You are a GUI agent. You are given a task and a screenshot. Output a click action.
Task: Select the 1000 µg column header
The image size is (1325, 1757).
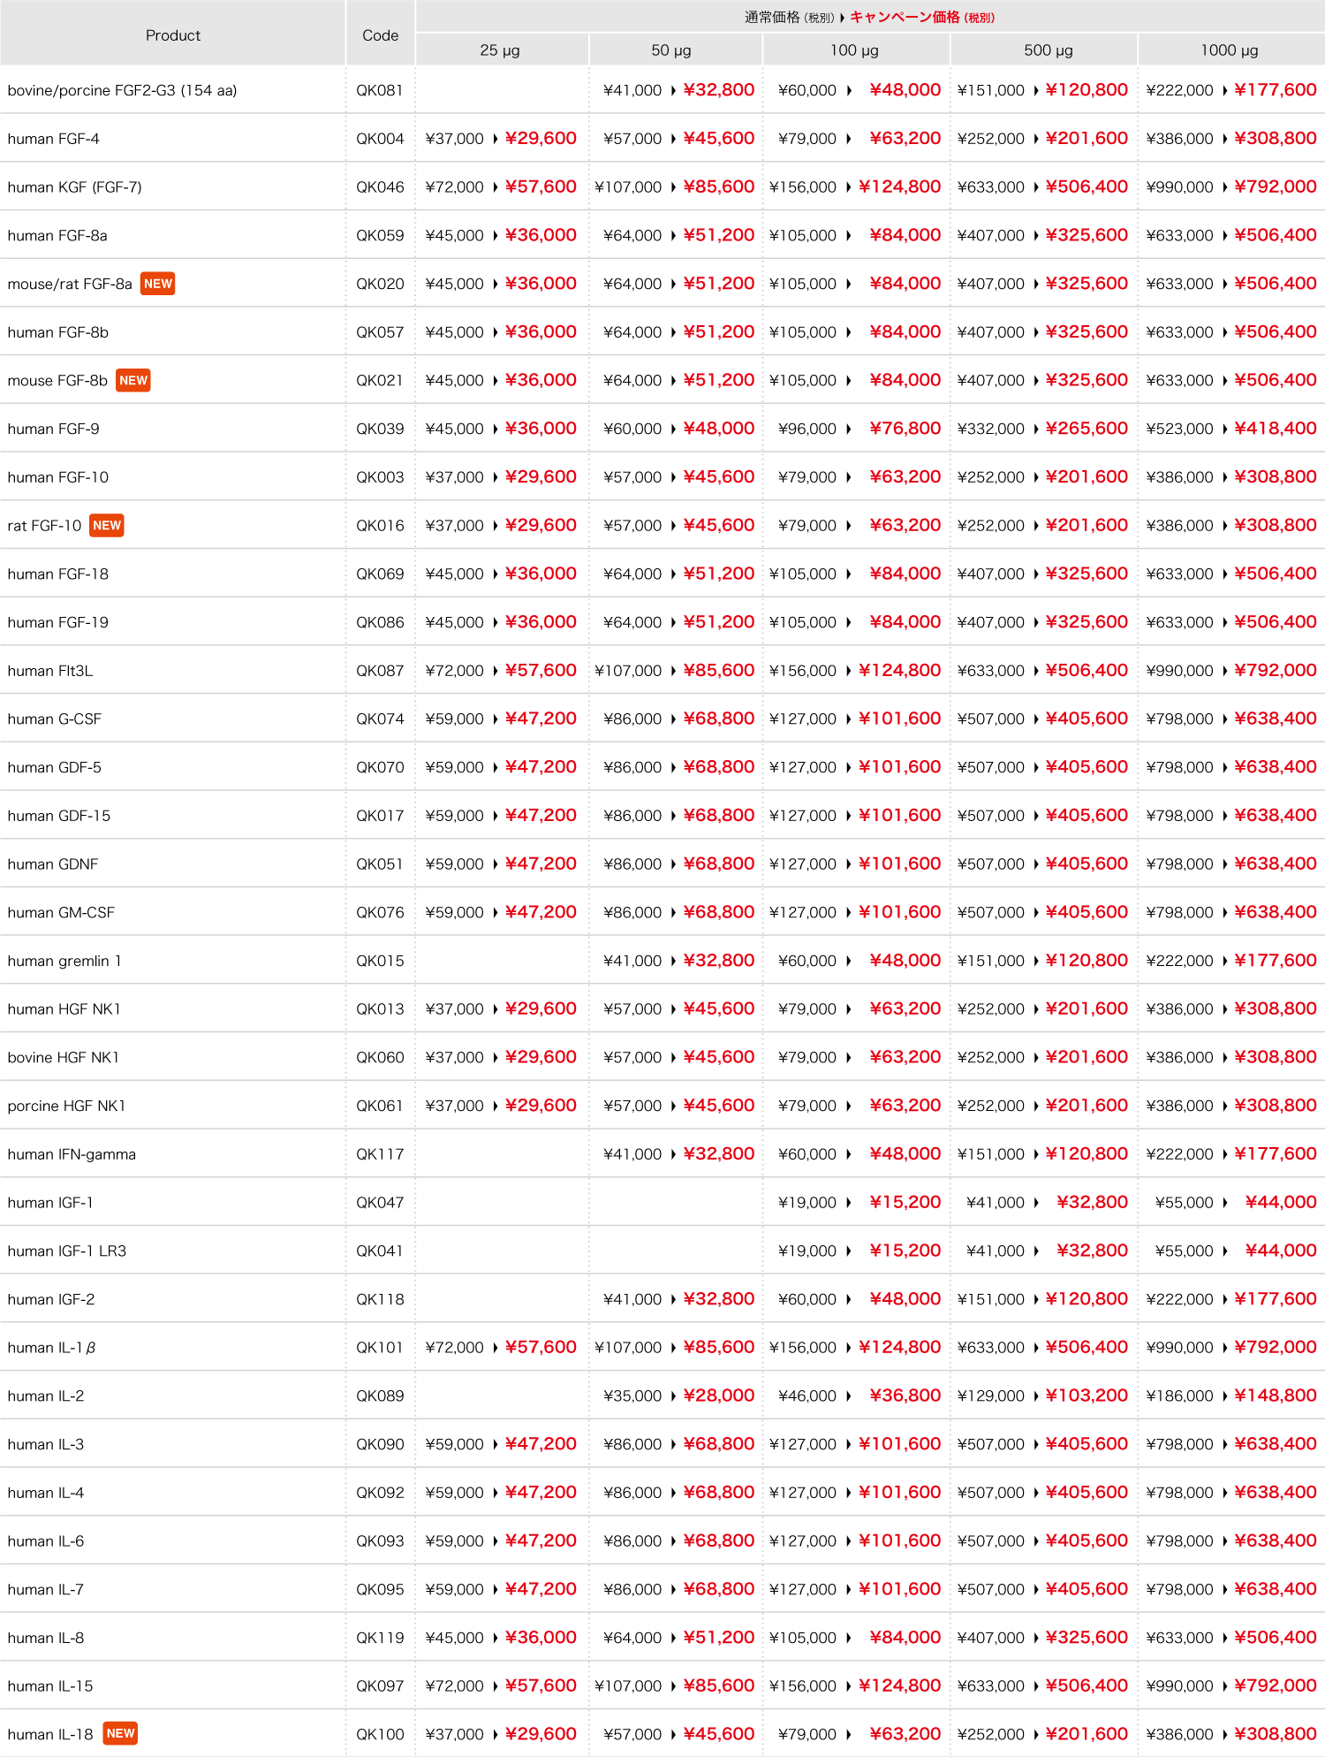[1230, 50]
